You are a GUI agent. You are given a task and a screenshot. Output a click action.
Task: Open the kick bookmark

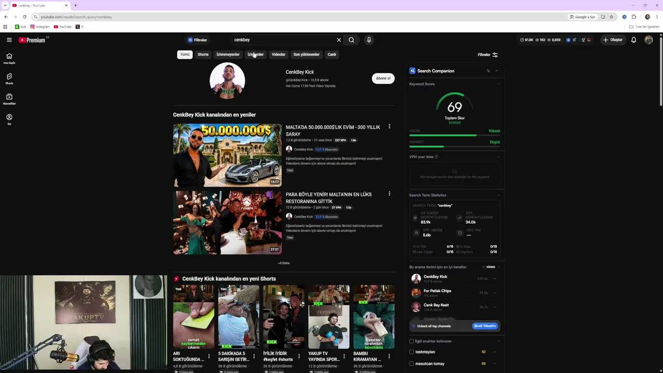click(21, 27)
